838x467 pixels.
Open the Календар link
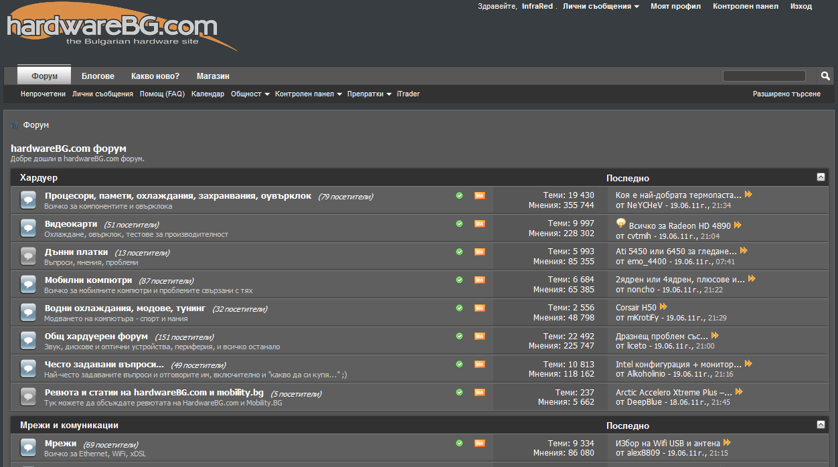207,94
